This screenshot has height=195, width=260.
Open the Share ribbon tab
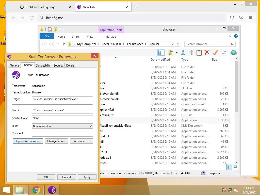[x=76, y=37]
